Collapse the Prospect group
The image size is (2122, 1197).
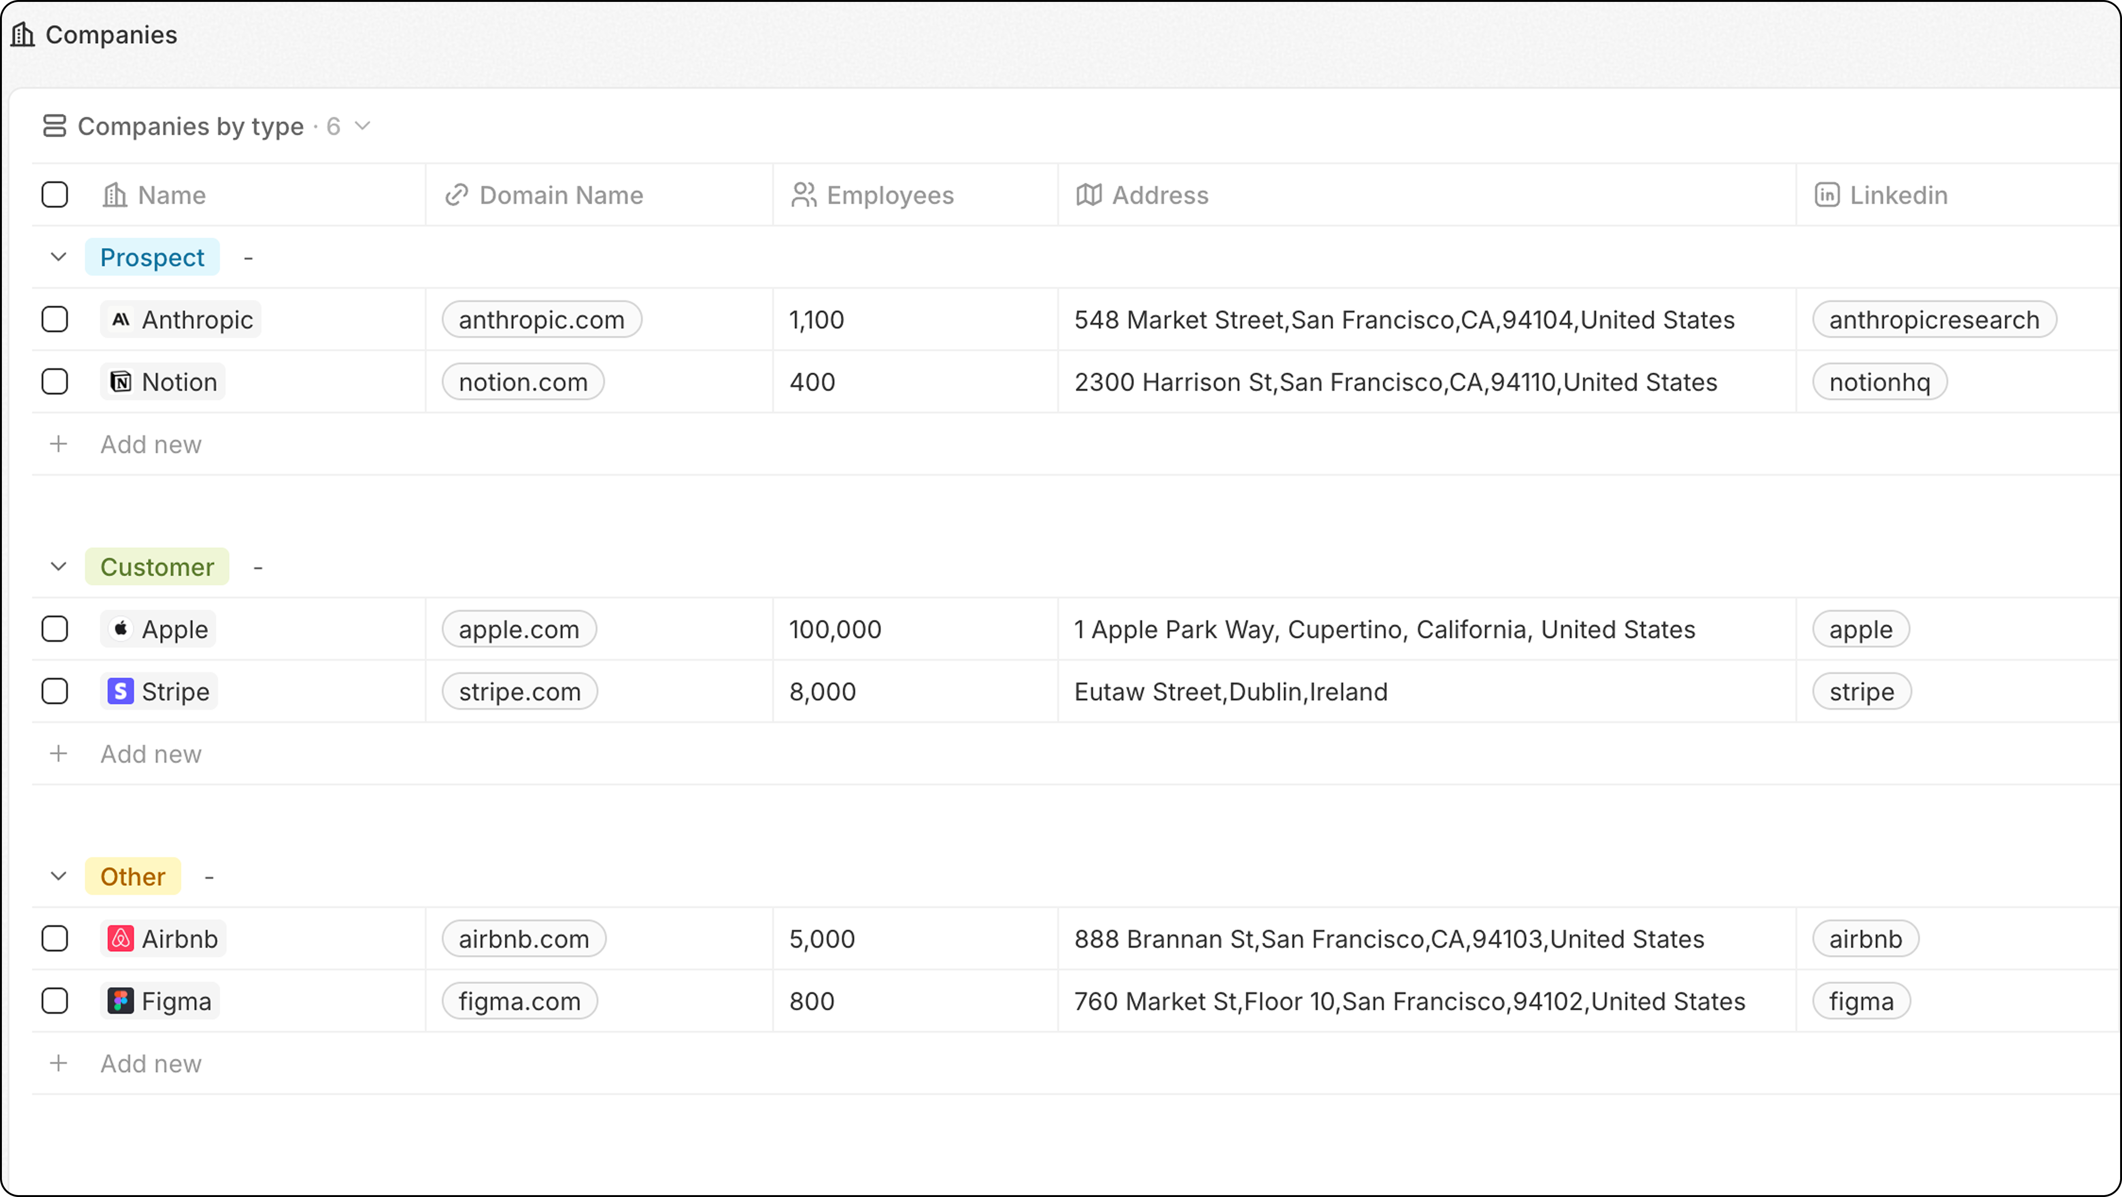pos(59,257)
